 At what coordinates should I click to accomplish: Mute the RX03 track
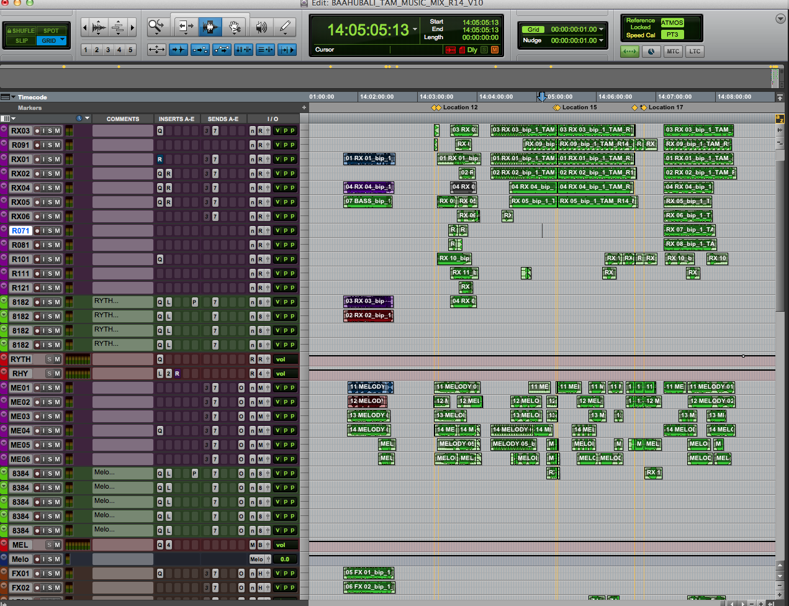point(58,131)
